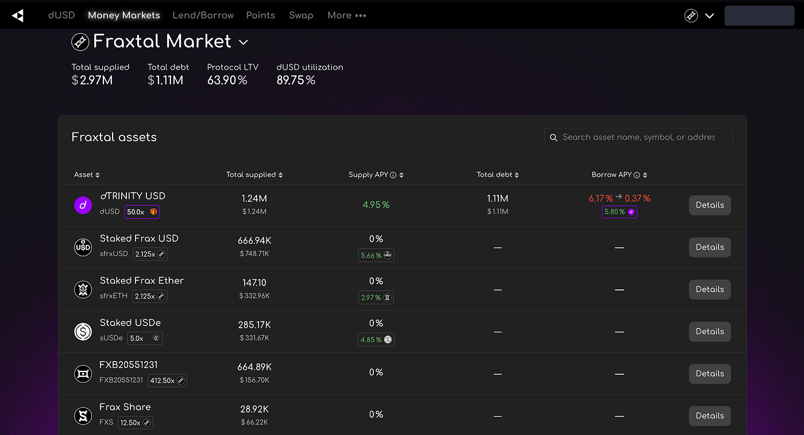
Task: Click the 147.10 supplied amount
Action: tap(254, 283)
